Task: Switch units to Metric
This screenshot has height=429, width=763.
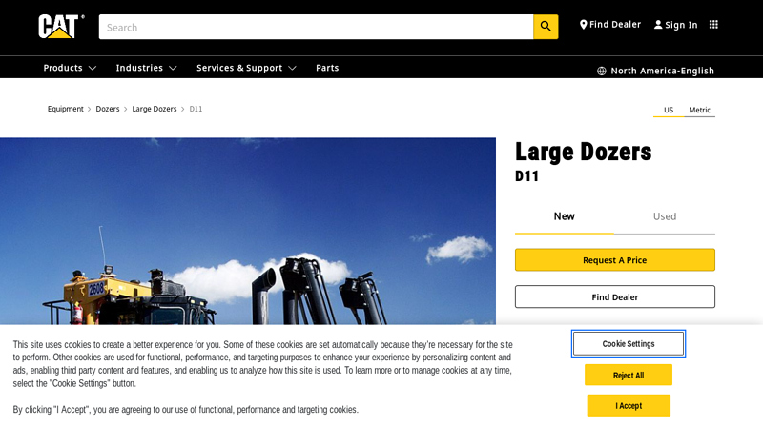Action: point(699,110)
